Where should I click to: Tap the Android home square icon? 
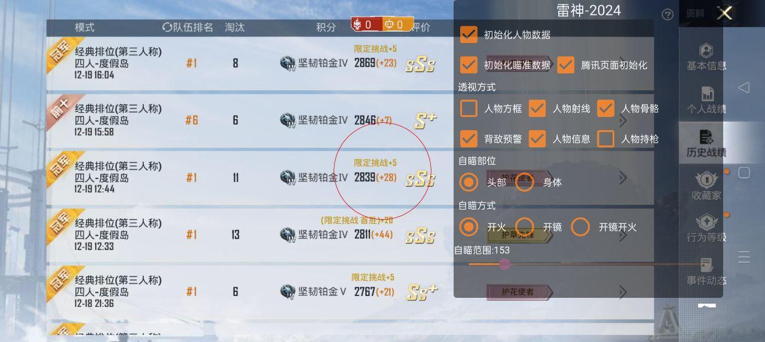744,172
